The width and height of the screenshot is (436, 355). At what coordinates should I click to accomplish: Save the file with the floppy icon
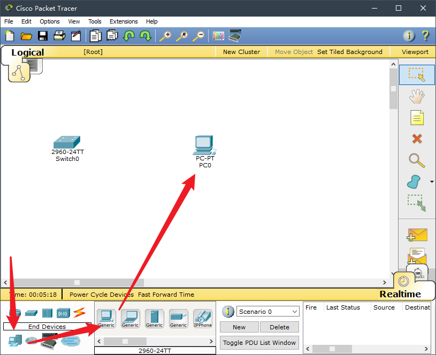(43, 36)
